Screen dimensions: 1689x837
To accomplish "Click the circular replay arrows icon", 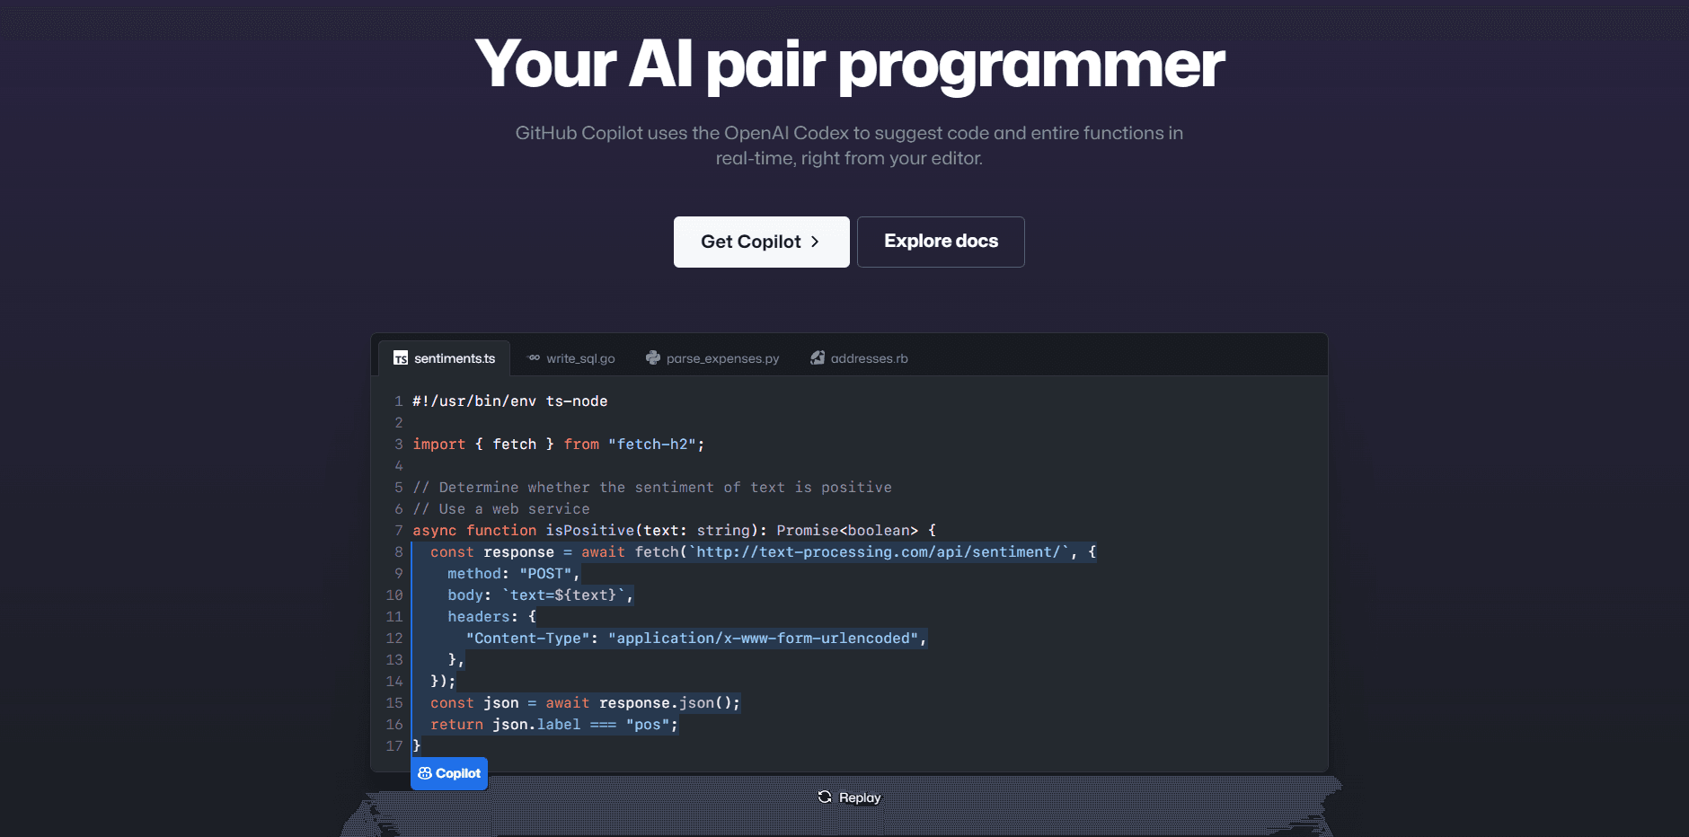I will (x=825, y=797).
